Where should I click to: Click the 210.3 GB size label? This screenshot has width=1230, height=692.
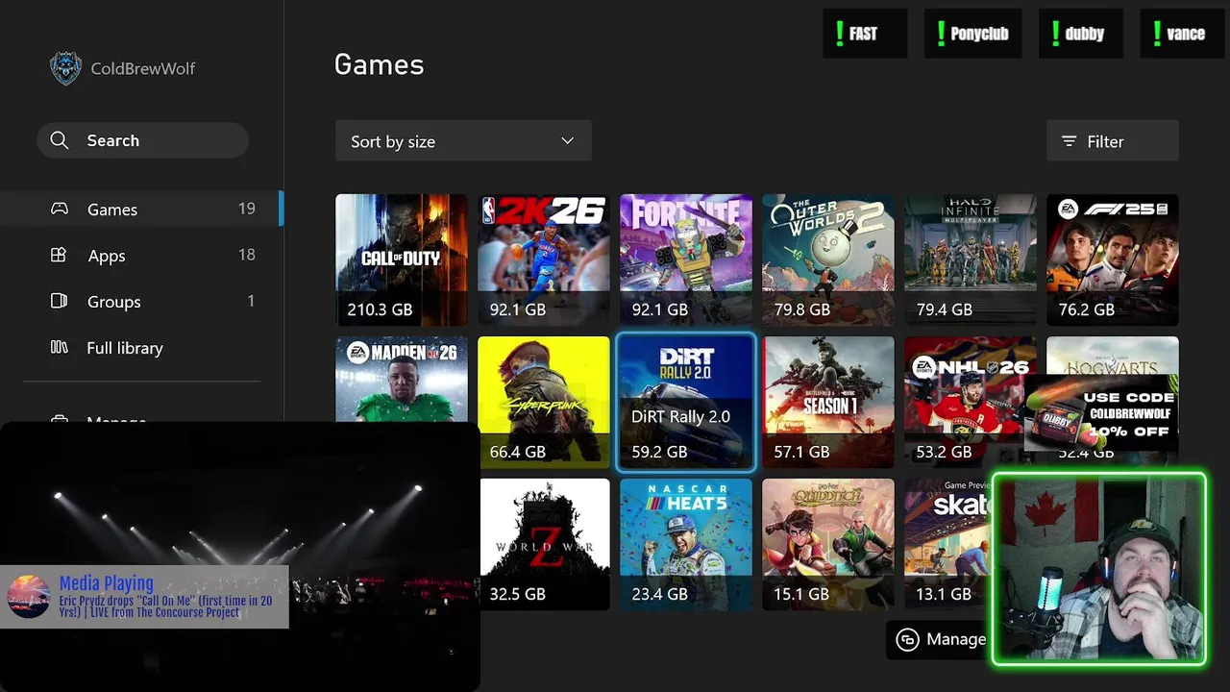380,309
